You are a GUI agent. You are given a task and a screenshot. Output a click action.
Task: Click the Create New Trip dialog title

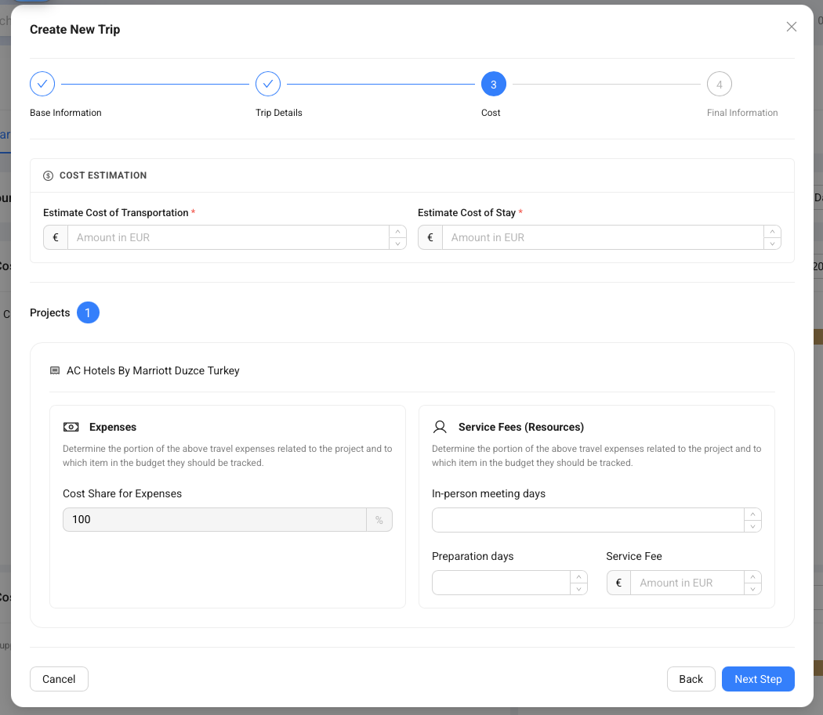[75, 30]
